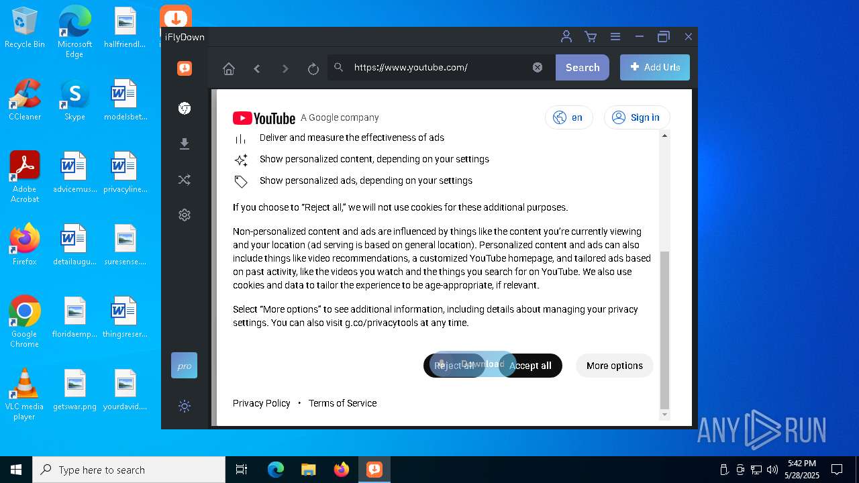Open the Downloads sidebar icon
The width and height of the screenshot is (859, 483).
pyautogui.click(x=185, y=144)
